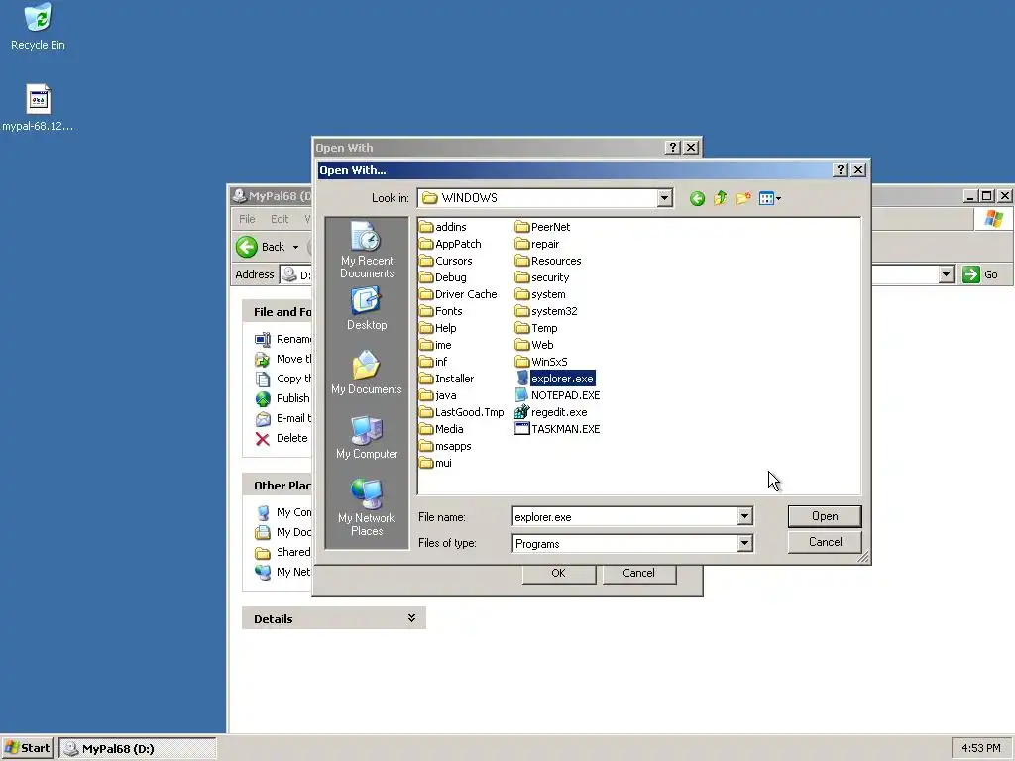Expand the File name dropdown arrow

(x=744, y=516)
